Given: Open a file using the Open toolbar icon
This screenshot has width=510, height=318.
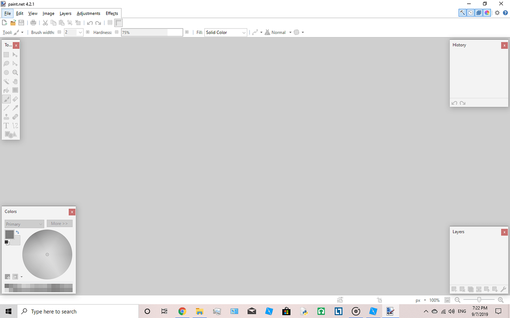Looking at the screenshot, I should tap(13, 23).
